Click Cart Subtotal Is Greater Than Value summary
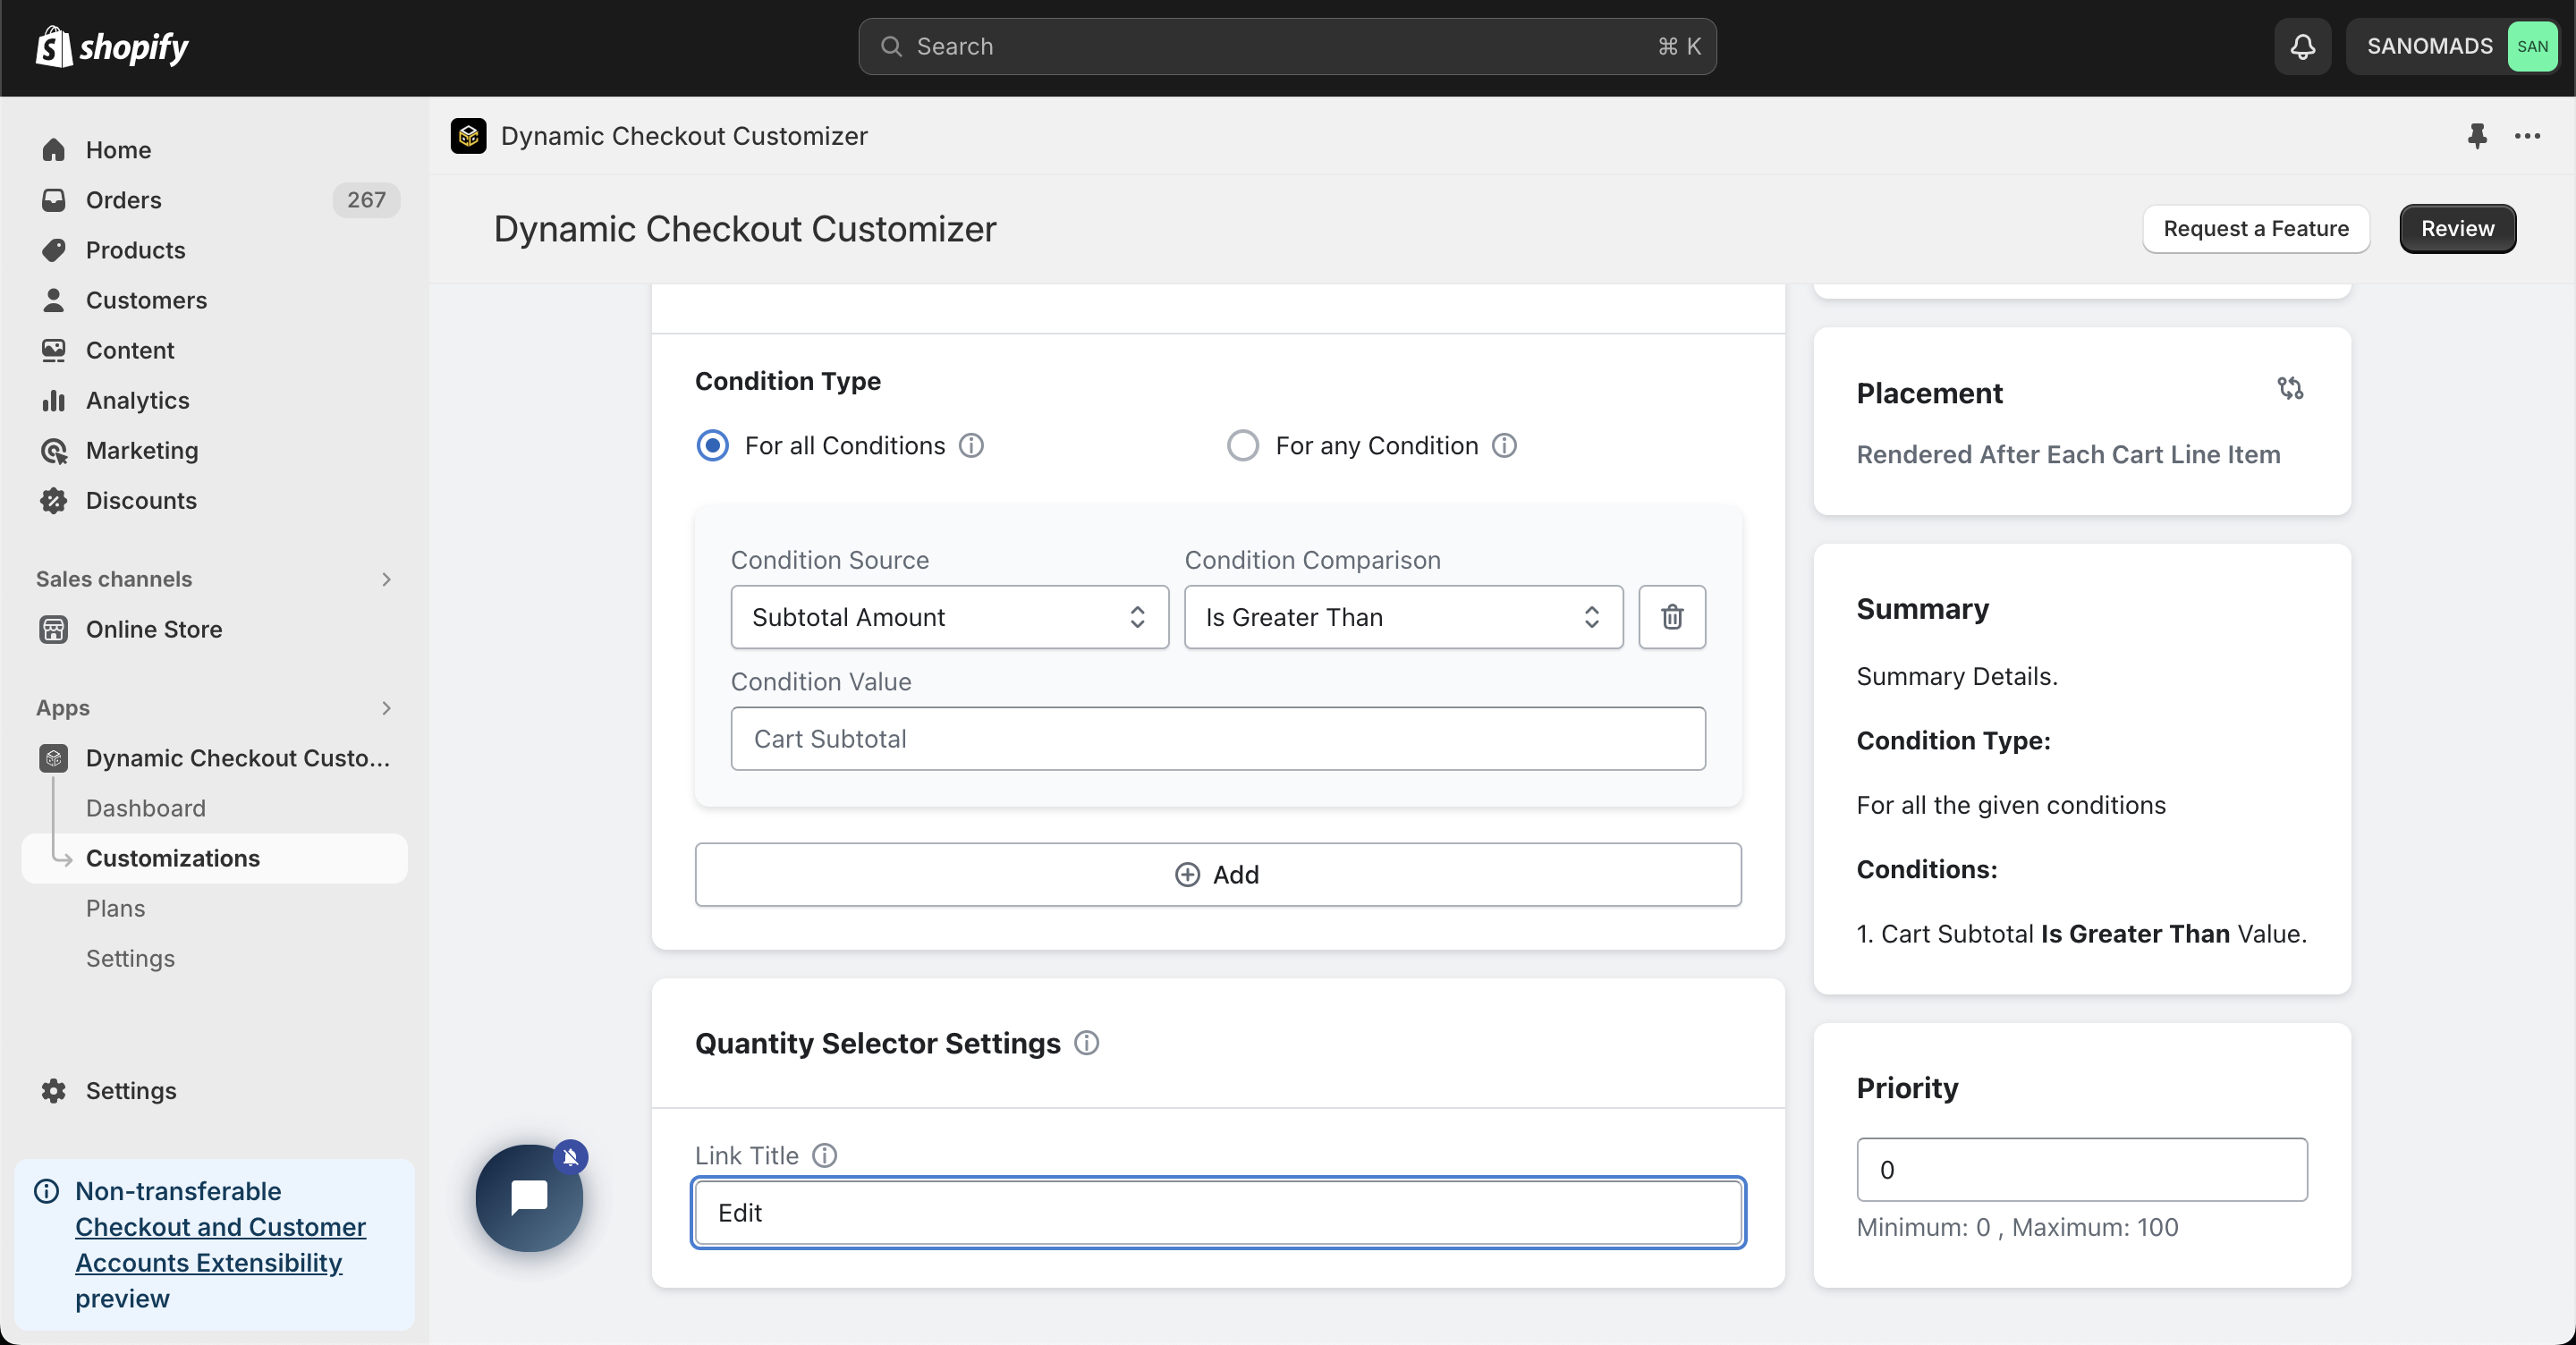Screen dimensions: 2576x1345 point(2081,933)
